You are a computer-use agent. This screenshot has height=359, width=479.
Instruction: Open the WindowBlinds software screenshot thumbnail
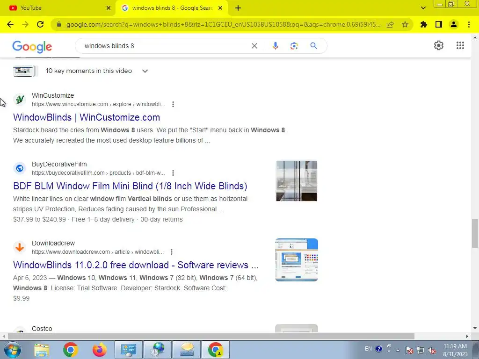tap(296, 260)
